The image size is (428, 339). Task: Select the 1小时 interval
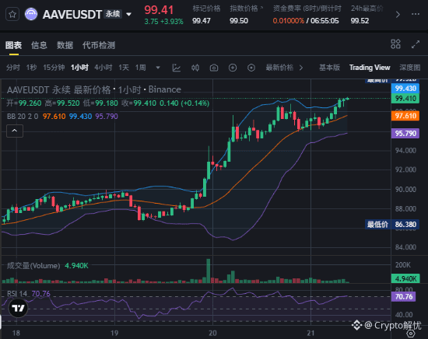(x=79, y=68)
